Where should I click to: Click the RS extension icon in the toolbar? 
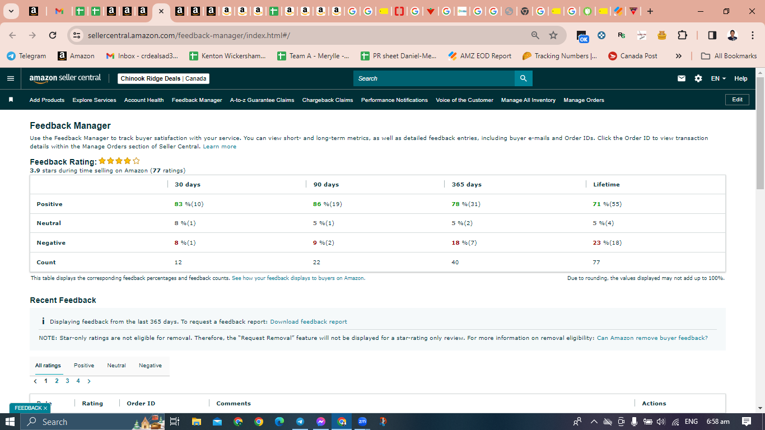(x=622, y=35)
